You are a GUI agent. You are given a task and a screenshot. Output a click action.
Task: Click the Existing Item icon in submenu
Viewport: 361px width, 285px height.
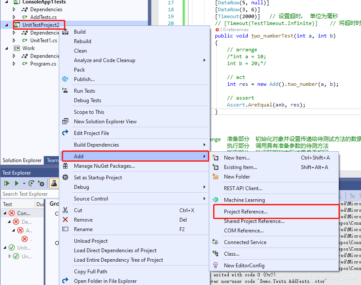[215, 167]
